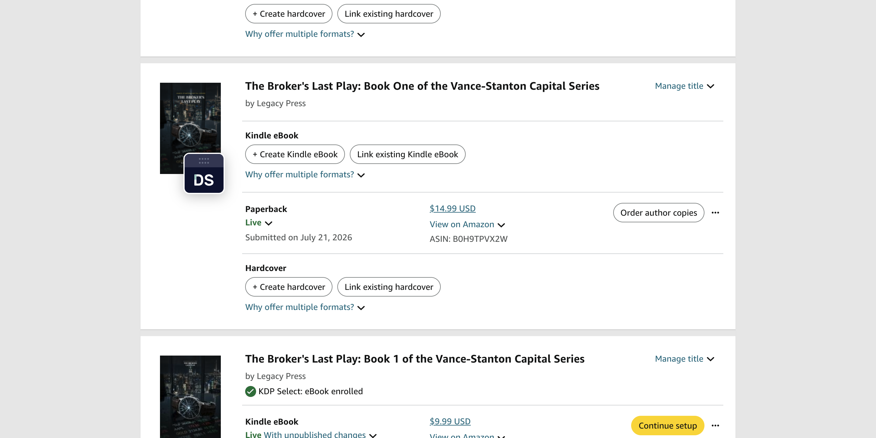Click + Create Kindle eBook

click(x=295, y=155)
